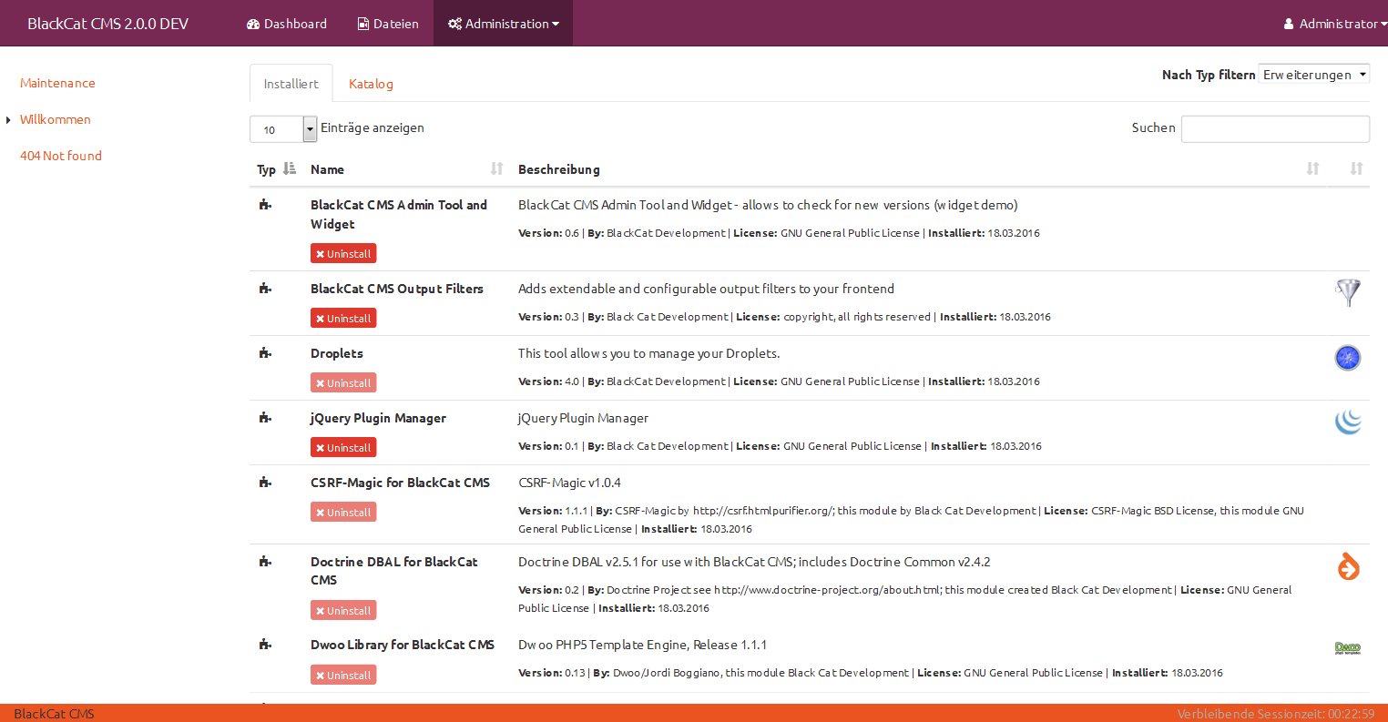Click the Beschreibung column header
This screenshot has height=722, width=1388.
click(x=559, y=169)
